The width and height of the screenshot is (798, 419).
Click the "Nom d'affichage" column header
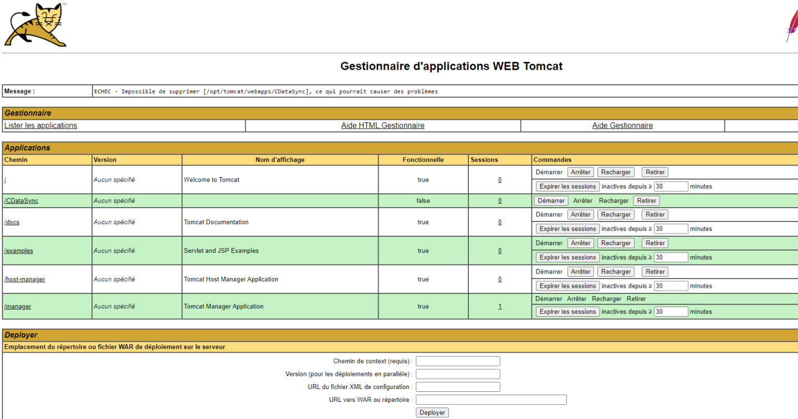point(280,160)
